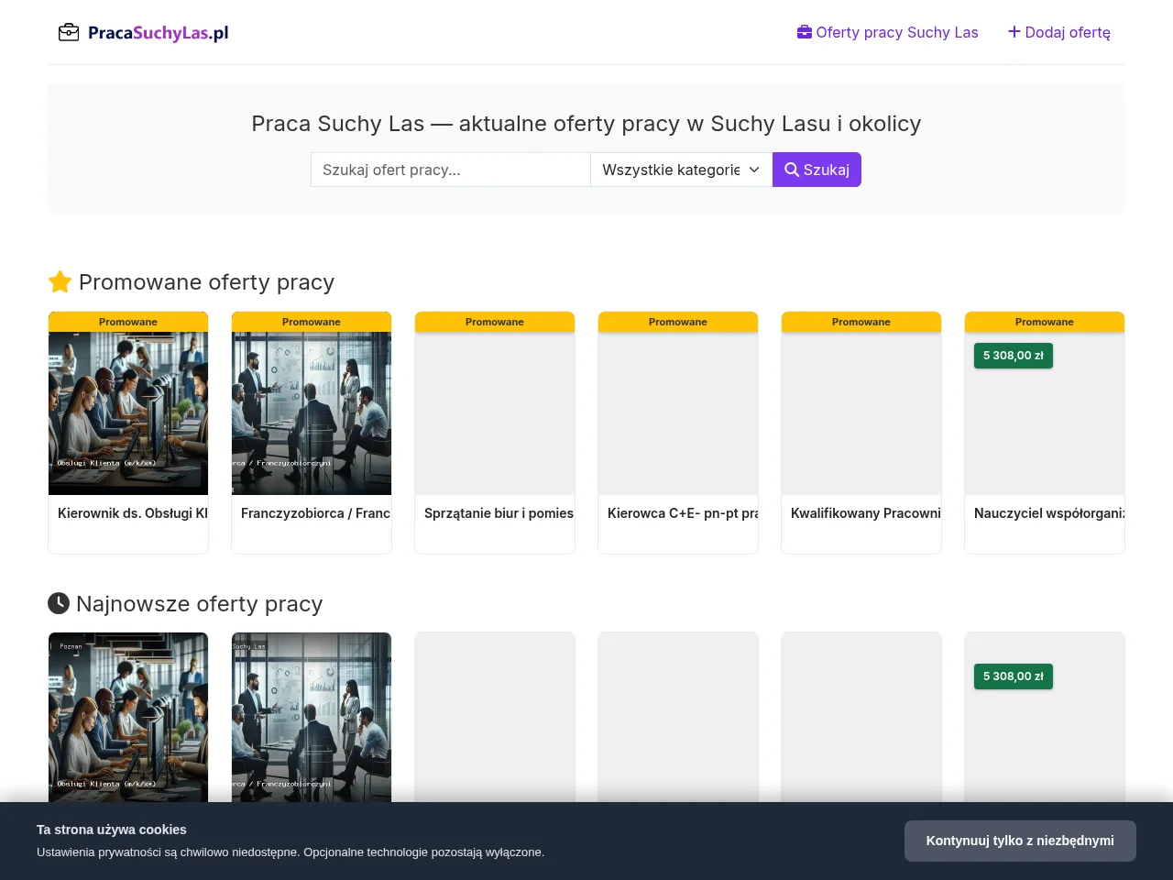Open the newest offer image labeled Poznań
This screenshot has width=1173, height=880.
[128, 717]
